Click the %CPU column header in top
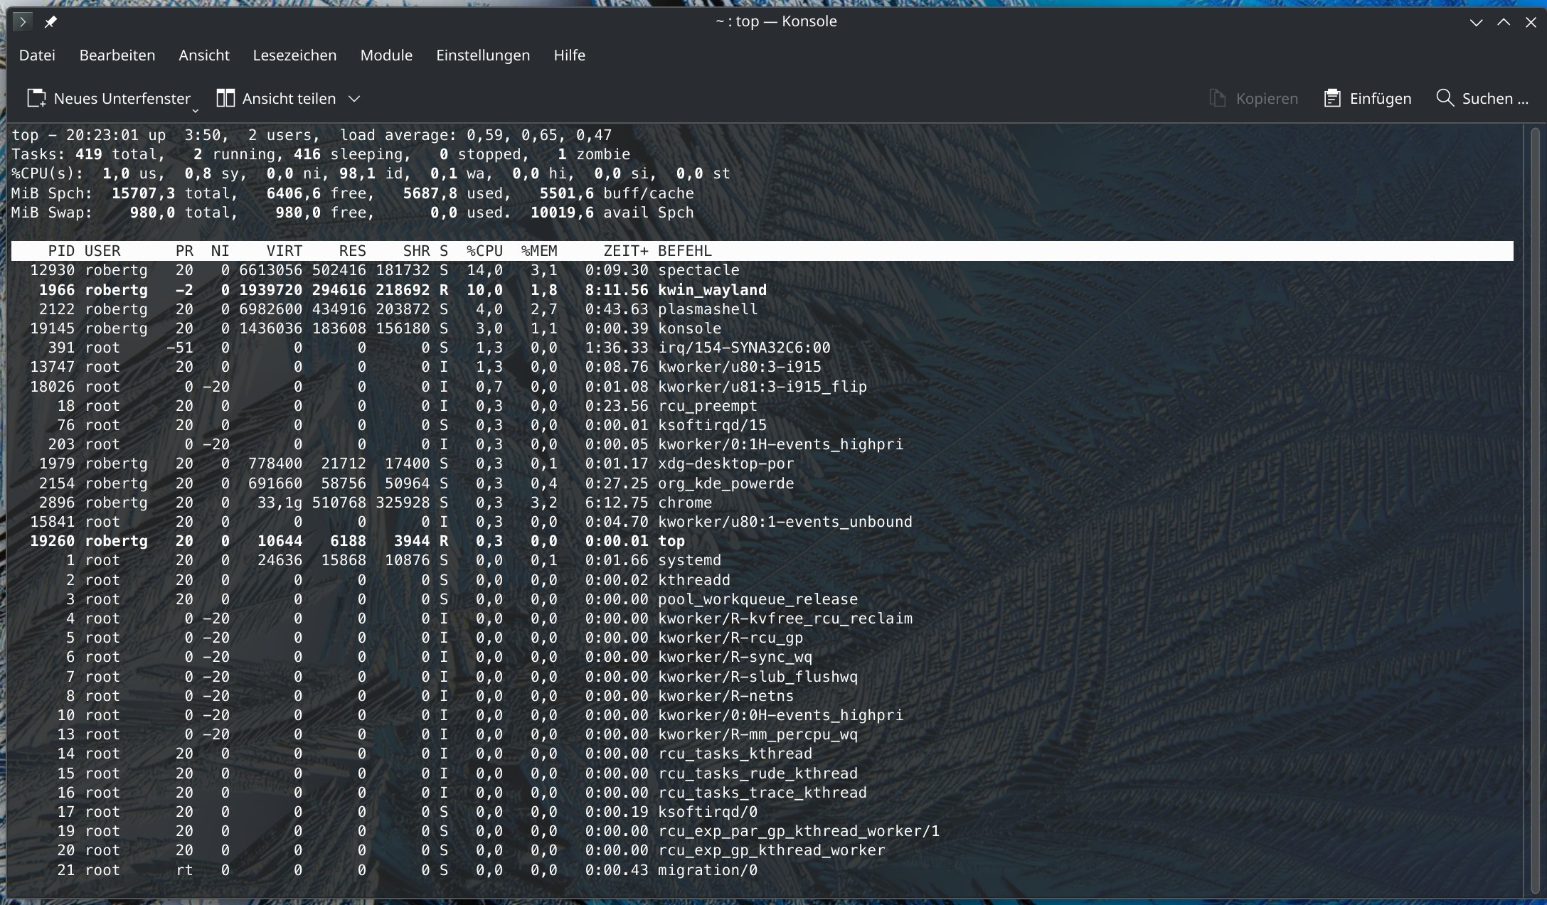This screenshot has width=1547, height=905. (x=484, y=251)
